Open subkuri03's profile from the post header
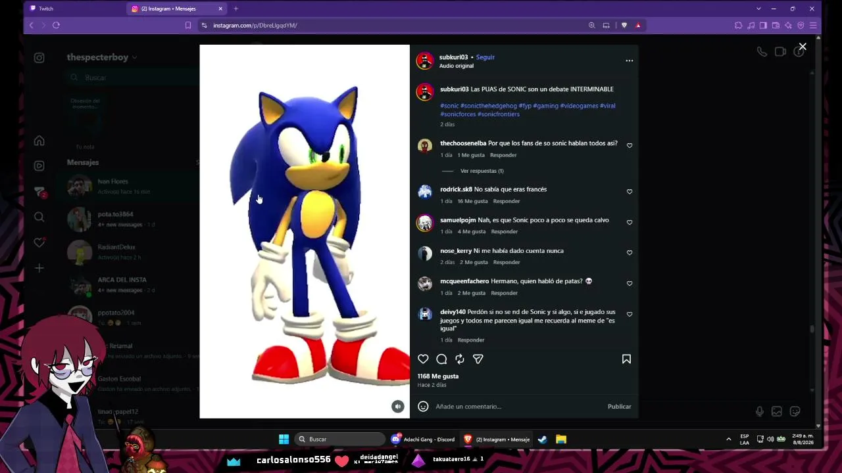Image resolution: width=842 pixels, height=473 pixels. point(453,57)
